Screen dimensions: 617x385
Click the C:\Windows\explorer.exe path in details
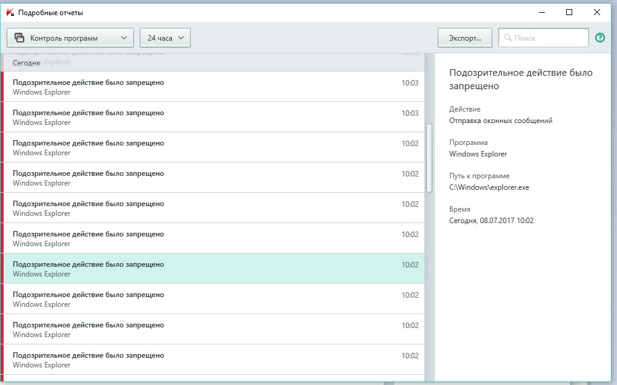click(x=489, y=187)
